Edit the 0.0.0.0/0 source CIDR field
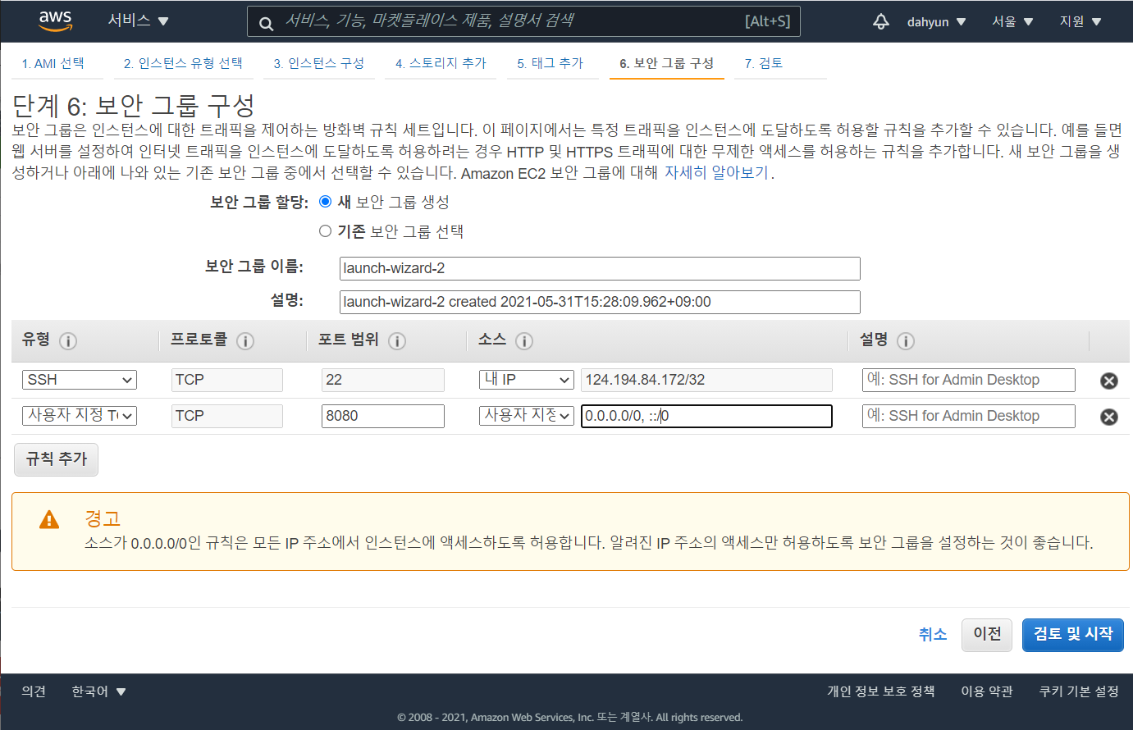1133x730 pixels. pos(706,416)
